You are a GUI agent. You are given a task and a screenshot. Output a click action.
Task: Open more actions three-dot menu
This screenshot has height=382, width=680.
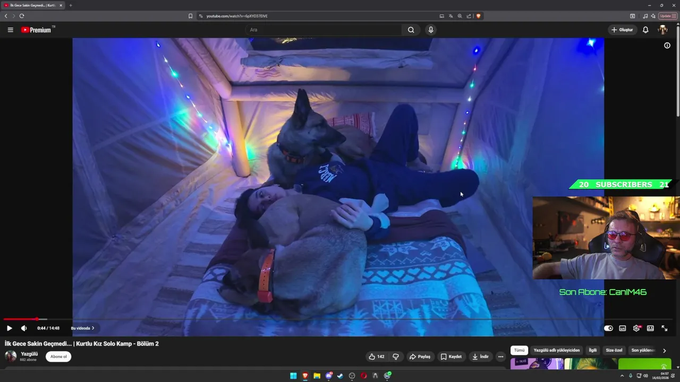pos(500,357)
